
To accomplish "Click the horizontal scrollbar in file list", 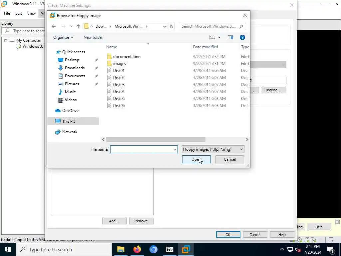I will point(156,139).
